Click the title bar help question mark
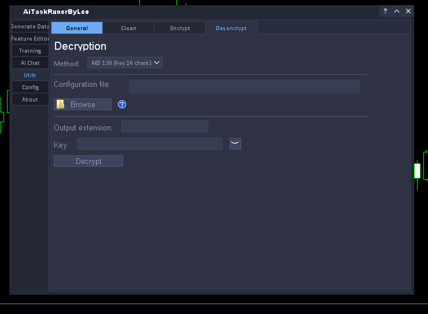The image size is (428, 314). 385,11
